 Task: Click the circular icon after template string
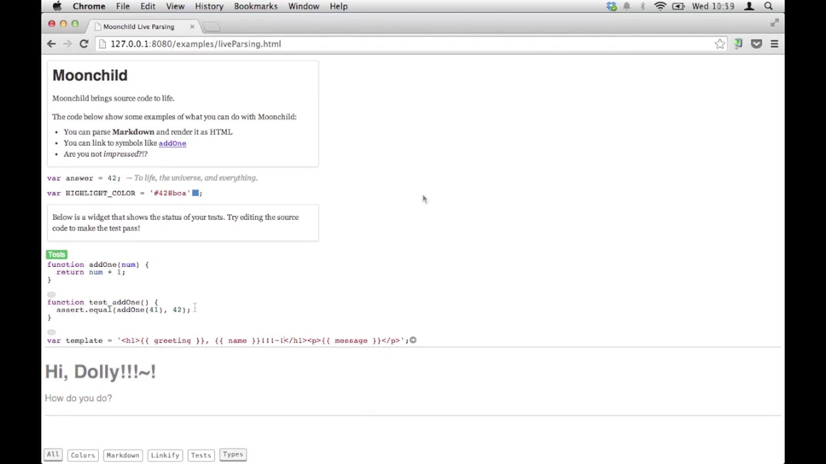pos(413,340)
